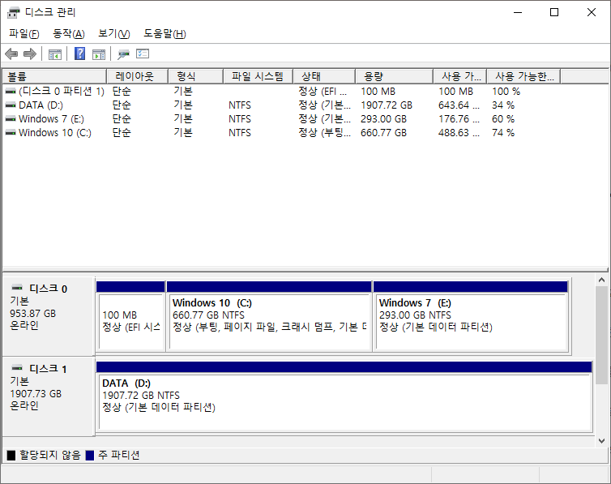This screenshot has height=484, width=611.
Task: Click the 34 % free percentage cell
Action: 503,105
